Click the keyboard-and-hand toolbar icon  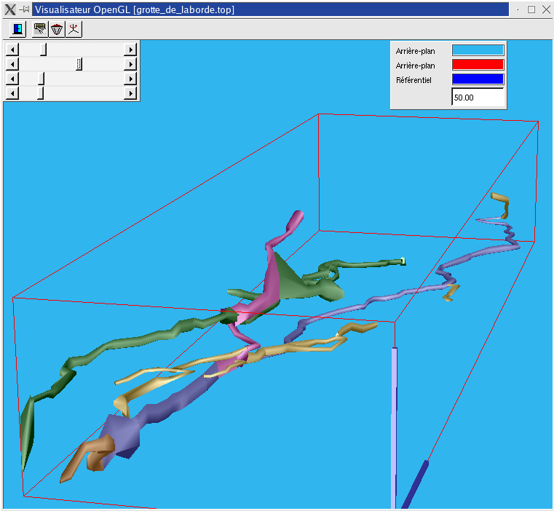coord(40,29)
